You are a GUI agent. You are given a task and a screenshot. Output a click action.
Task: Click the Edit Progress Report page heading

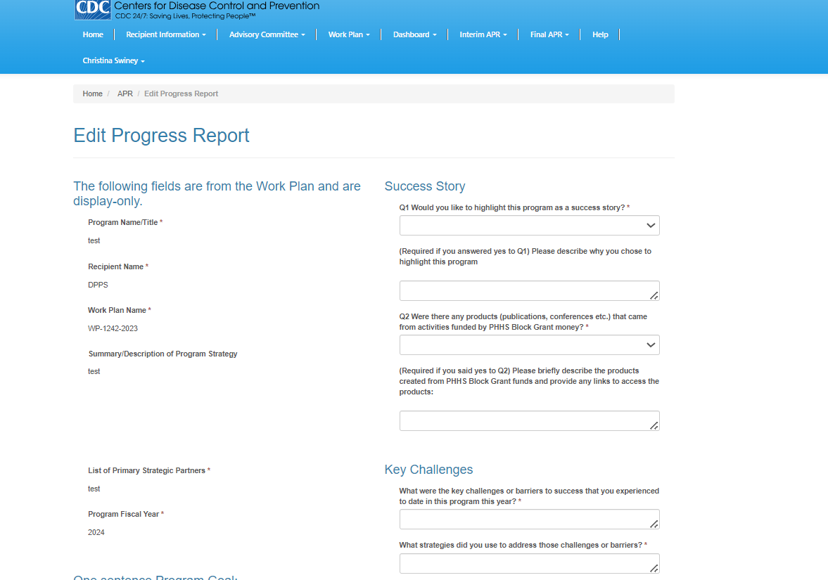tap(161, 136)
